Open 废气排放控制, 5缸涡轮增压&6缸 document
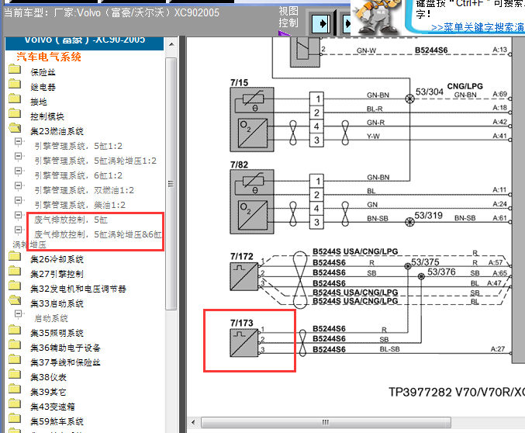 pos(98,234)
